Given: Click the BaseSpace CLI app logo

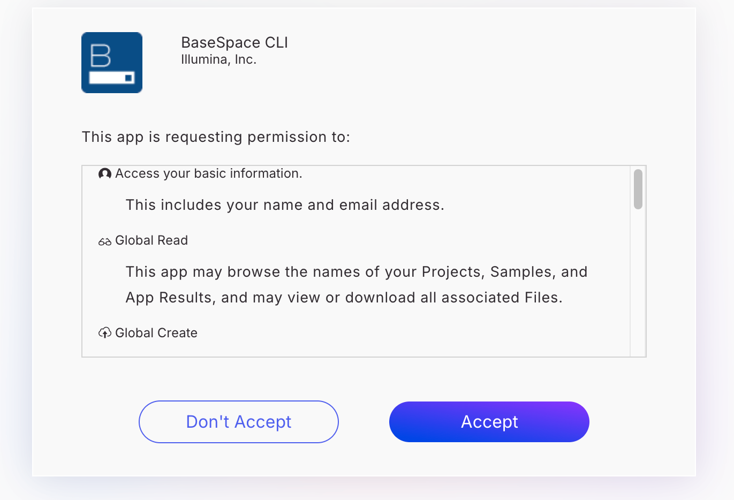Looking at the screenshot, I should [x=112, y=63].
